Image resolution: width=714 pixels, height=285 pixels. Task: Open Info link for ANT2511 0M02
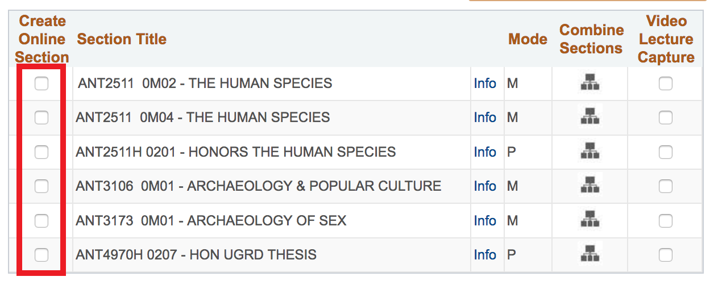pos(485,83)
